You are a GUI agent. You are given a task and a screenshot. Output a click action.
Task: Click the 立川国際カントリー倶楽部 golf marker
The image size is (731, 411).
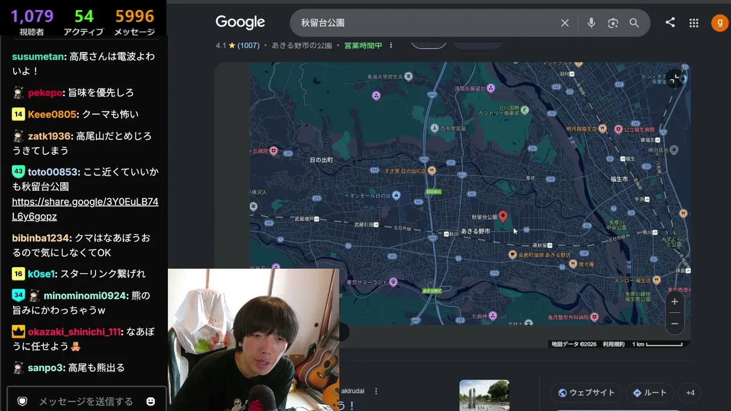tap(525, 110)
